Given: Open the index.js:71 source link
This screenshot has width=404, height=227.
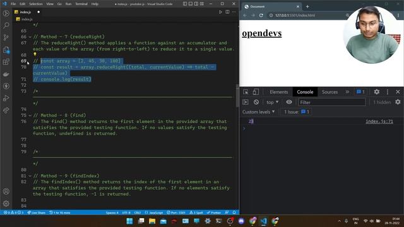Looking at the screenshot, I should click(379, 121).
